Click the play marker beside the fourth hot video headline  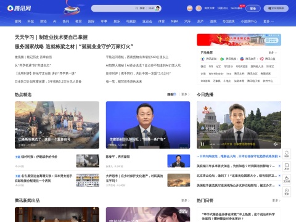coord(279,185)
